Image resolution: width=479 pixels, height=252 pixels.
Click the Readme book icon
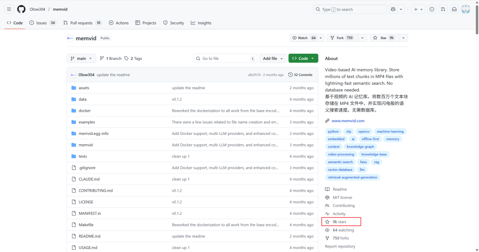click(x=327, y=189)
